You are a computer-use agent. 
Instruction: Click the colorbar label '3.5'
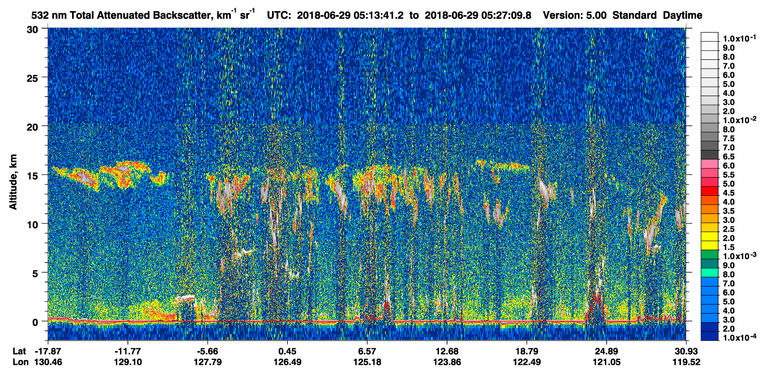(x=729, y=211)
